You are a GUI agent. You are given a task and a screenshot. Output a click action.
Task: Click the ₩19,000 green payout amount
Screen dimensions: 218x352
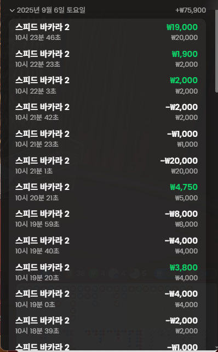(182, 27)
